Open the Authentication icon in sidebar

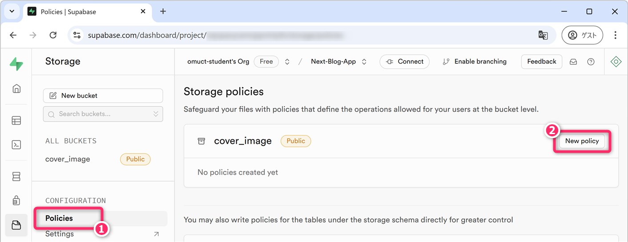pyautogui.click(x=16, y=201)
